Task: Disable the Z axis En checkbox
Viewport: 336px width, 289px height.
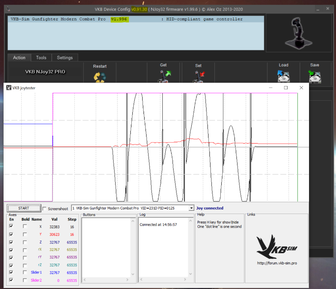Action: pos(11,242)
